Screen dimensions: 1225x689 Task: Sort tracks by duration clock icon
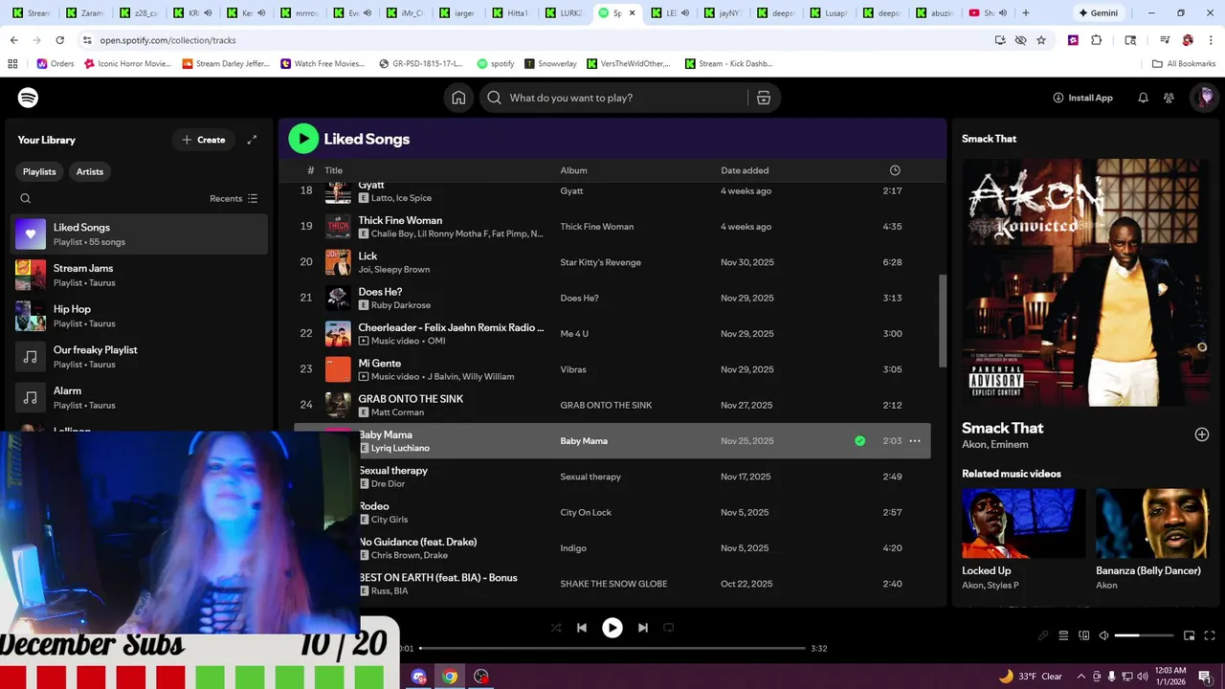click(x=895, y=170)
